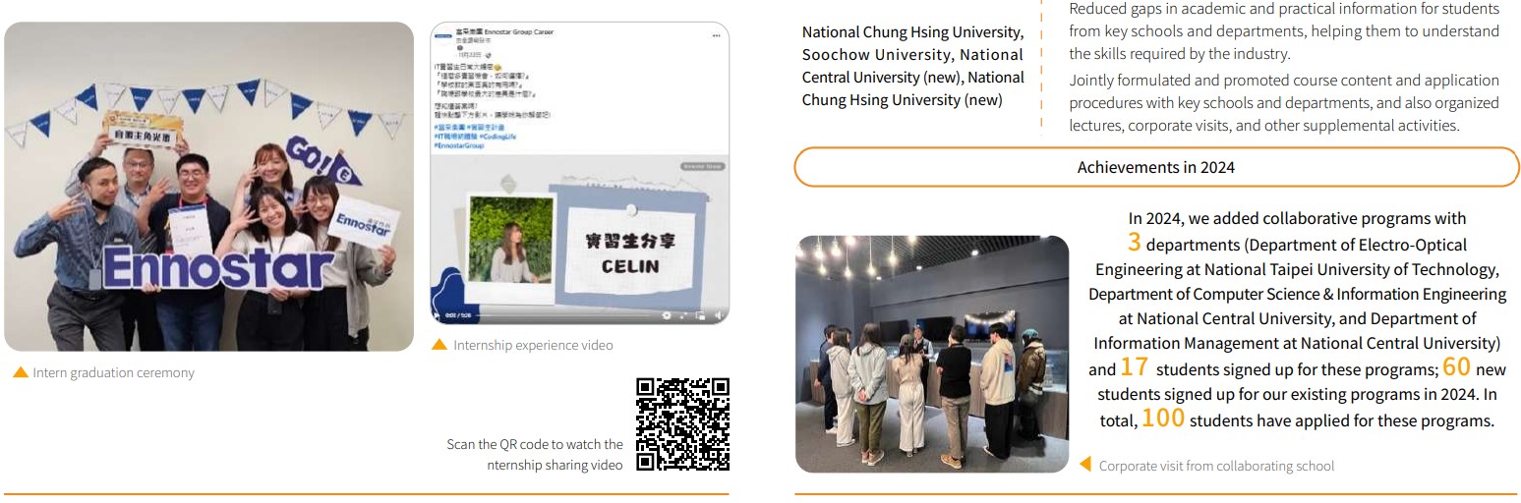1521x503 pixels.
Task: Select the Achievements in 2024 header
Action: pyautogui.click(x=1155, y=167)
